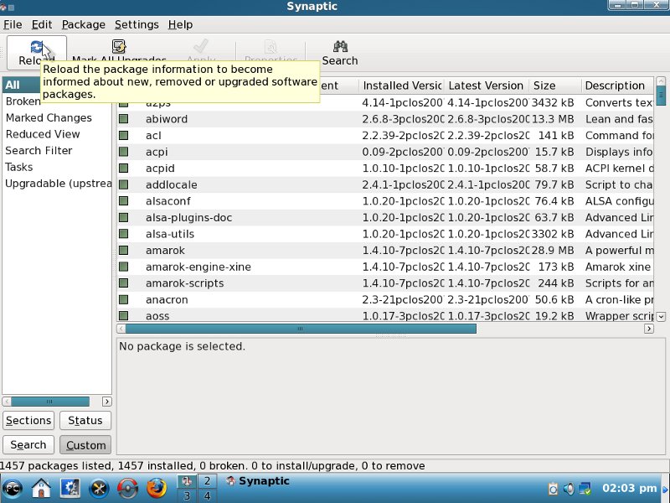Click the Sections button

point(28,421)
